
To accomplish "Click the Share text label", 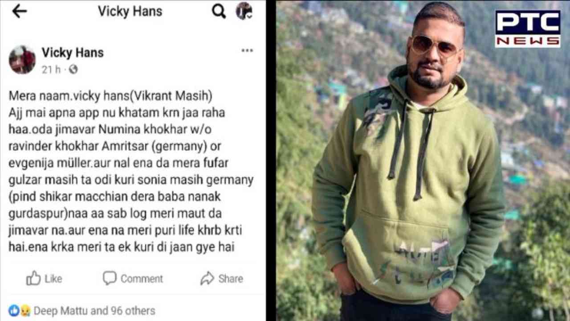I will click(x=231, y=279).
